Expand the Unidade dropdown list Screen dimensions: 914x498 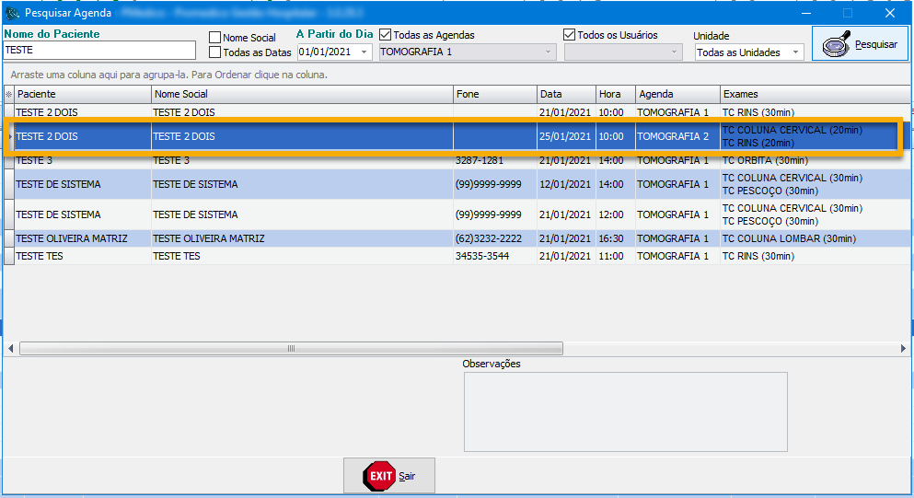click(795, 52)
